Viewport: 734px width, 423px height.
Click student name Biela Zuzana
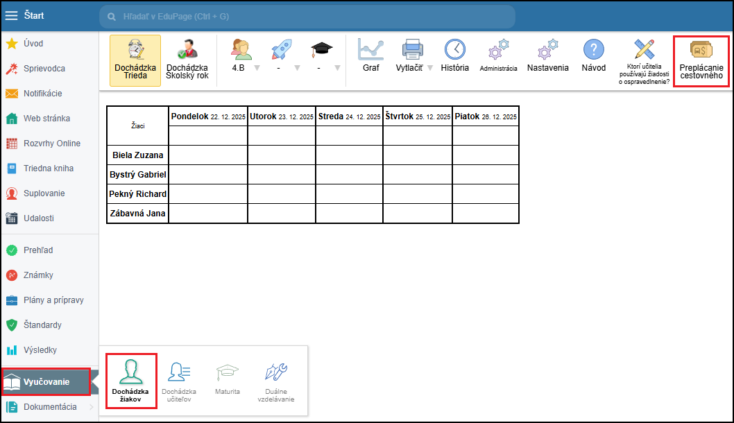click(x=137, y=155)
